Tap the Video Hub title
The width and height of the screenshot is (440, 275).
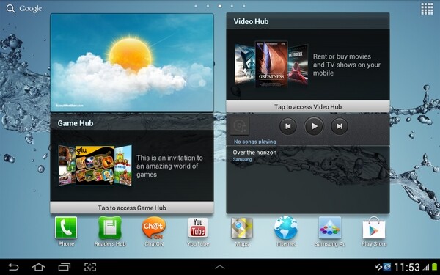coord(251,21)
